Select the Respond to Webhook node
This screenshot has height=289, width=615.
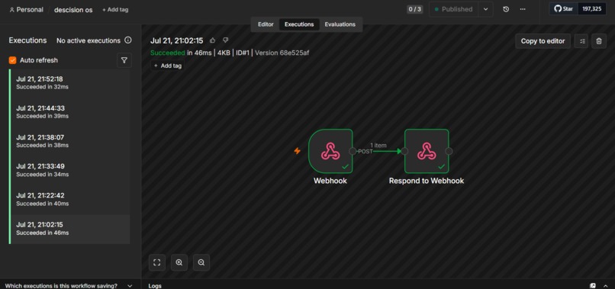pyautogui.click(x=427, y=151)
